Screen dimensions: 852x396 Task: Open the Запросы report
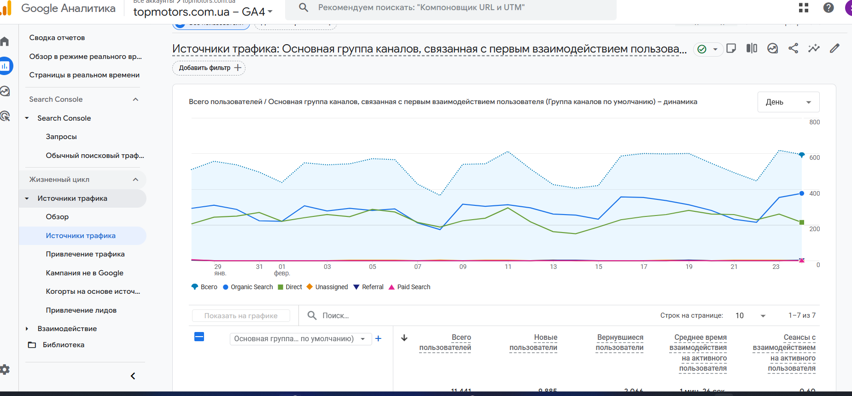click(x=61, y=137)
